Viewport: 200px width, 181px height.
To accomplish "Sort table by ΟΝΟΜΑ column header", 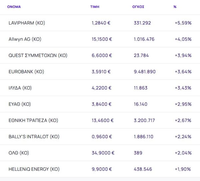I will click(x=14, y=7).
